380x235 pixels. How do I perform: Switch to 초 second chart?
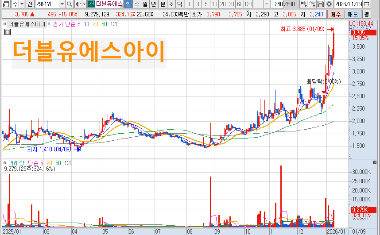click(171, 4)
